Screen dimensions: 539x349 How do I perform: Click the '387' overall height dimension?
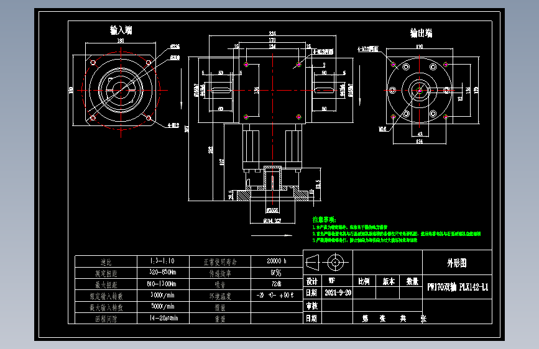187,129
